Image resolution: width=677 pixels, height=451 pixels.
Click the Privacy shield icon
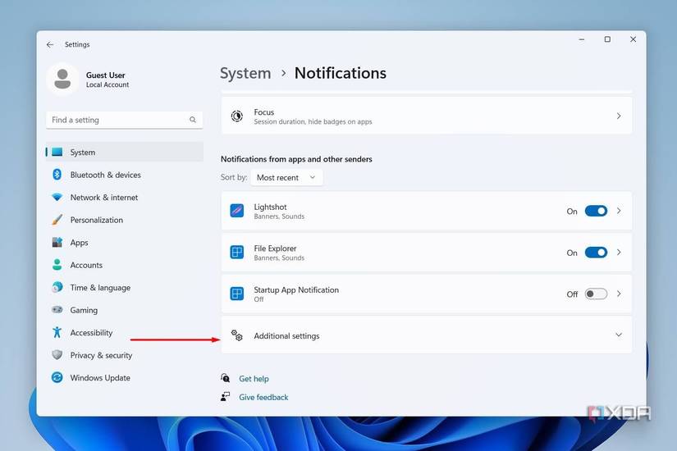coord(57,355)
